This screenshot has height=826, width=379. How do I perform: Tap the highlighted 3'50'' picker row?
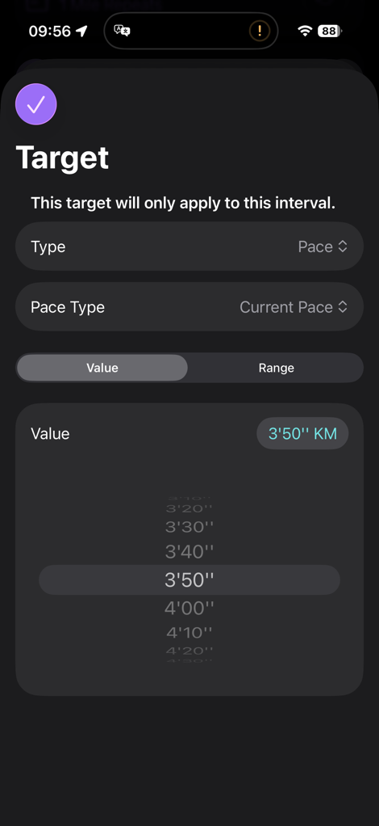(x=189, y=580)
